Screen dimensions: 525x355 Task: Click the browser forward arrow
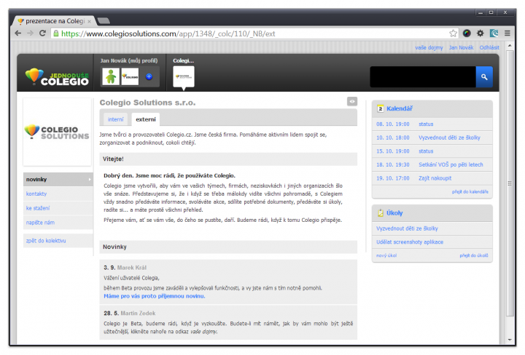[30, 33]
